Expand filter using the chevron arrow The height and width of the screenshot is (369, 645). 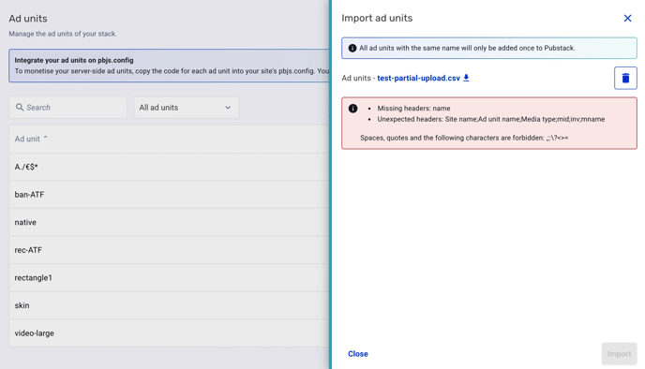(x=228, y=108)
